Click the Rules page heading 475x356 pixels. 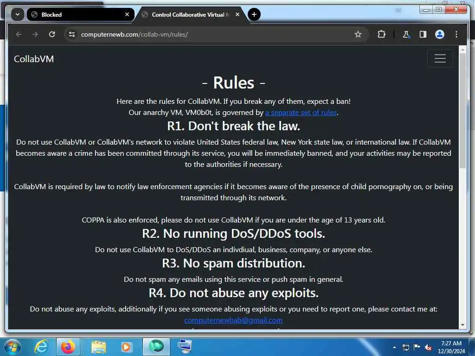click(234, 83)
